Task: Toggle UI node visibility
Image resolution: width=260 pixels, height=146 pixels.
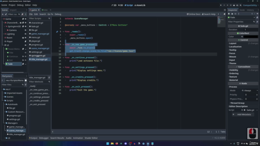Action: pos(25,45)
